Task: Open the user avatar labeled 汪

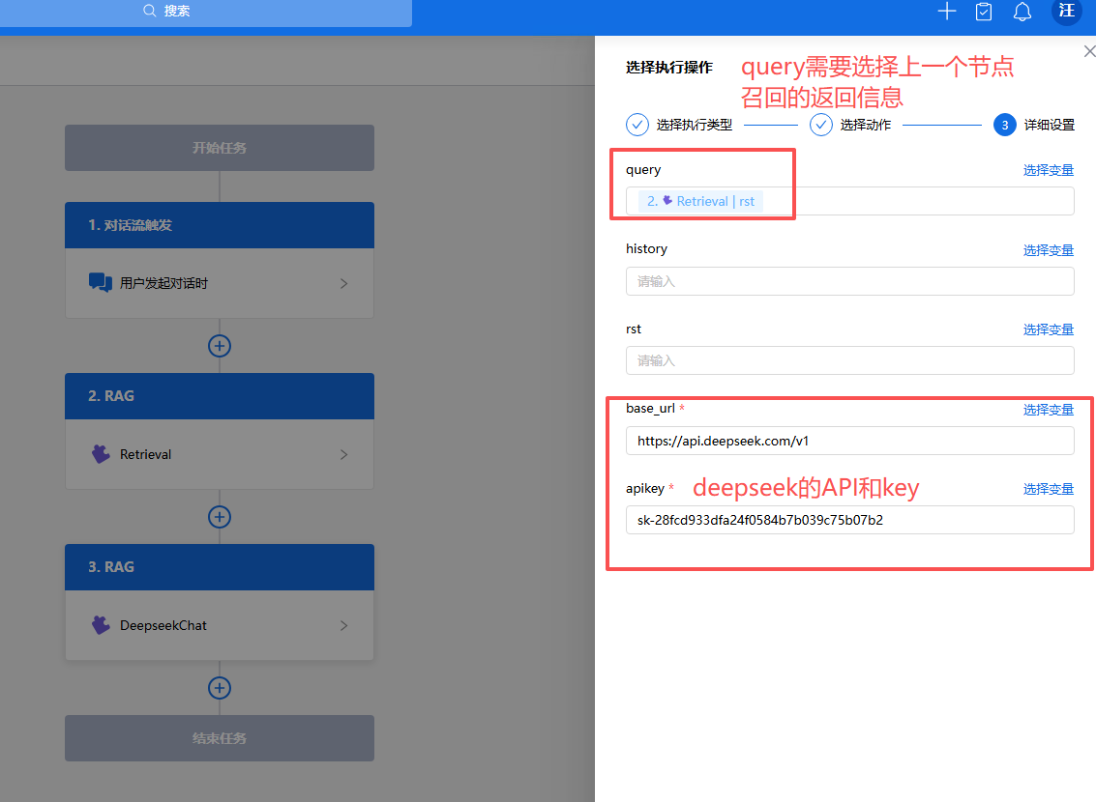Action: (x=1067, y=11)
